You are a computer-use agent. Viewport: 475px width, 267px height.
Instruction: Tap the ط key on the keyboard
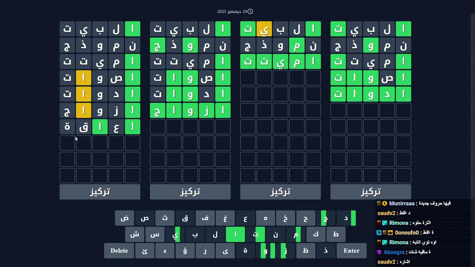click(335, 234)
